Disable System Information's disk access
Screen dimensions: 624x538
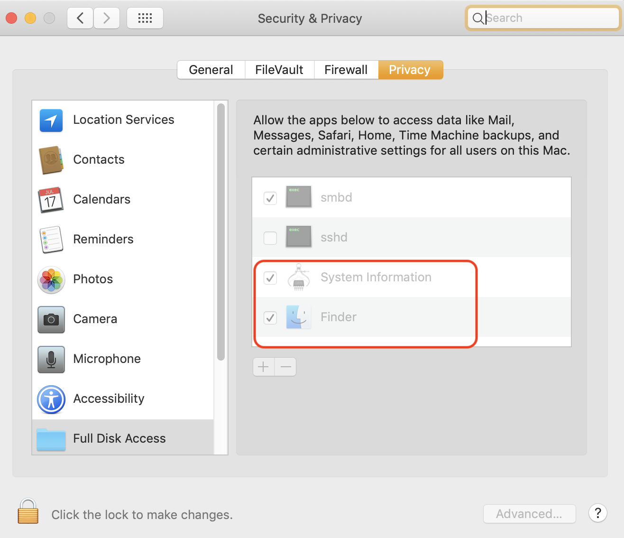270,278
